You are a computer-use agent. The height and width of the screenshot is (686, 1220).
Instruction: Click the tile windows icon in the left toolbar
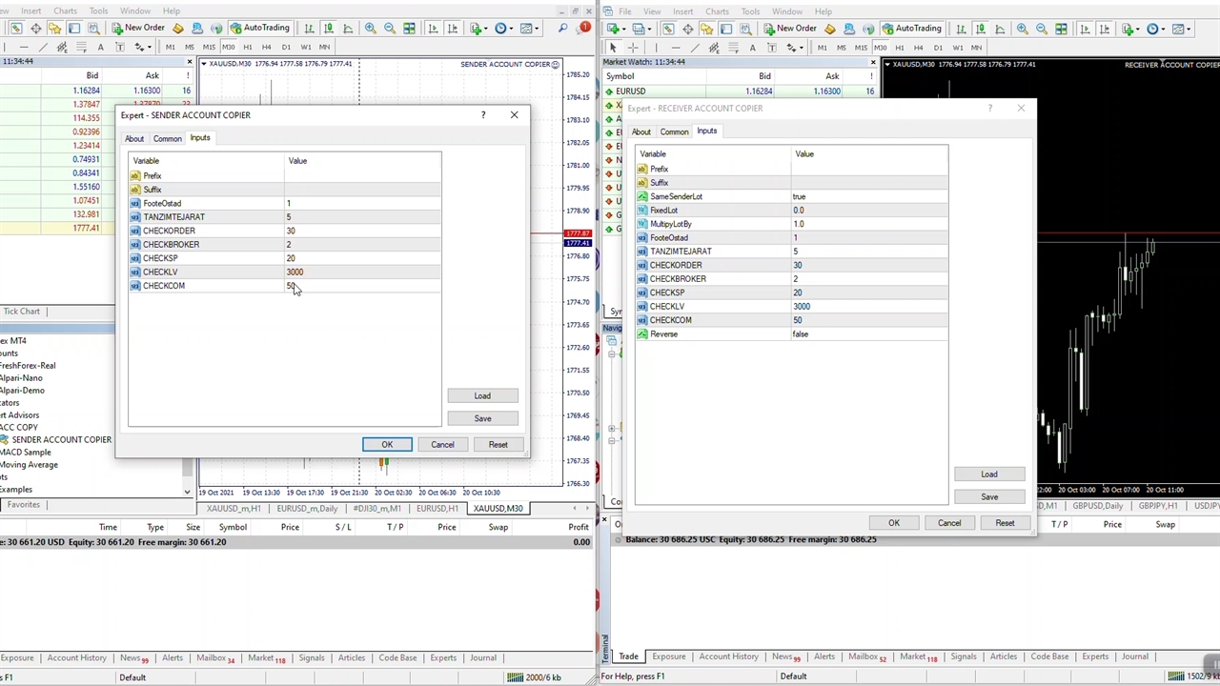[409, 28]
